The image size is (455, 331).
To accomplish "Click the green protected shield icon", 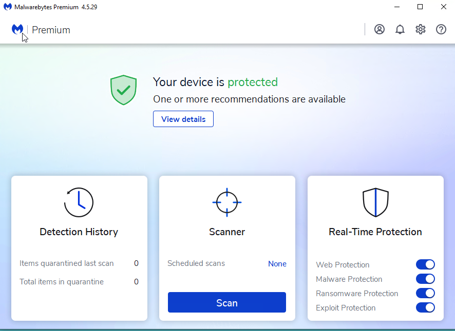I will 123,90.
